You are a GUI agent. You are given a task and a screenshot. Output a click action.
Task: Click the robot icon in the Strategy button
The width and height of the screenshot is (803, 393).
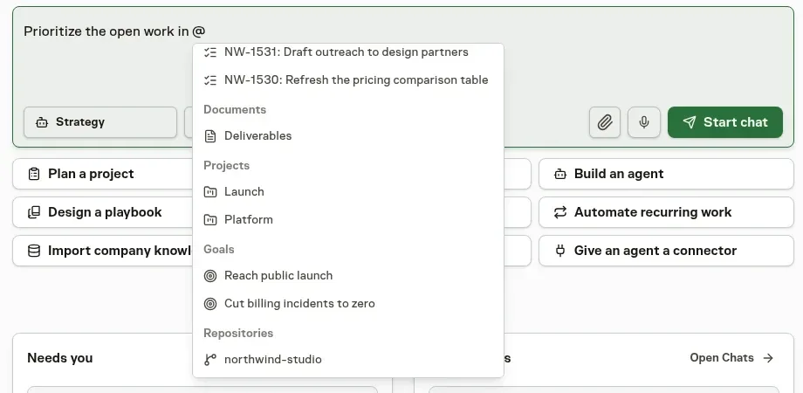[42, 122]
